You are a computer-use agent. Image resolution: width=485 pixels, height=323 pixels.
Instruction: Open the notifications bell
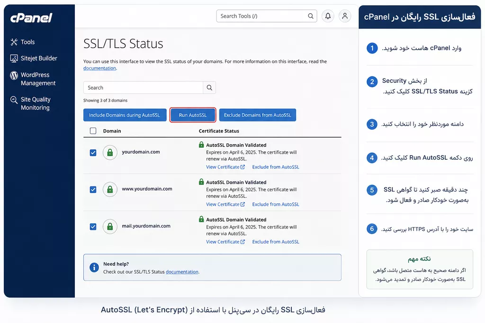pos(328,16)
